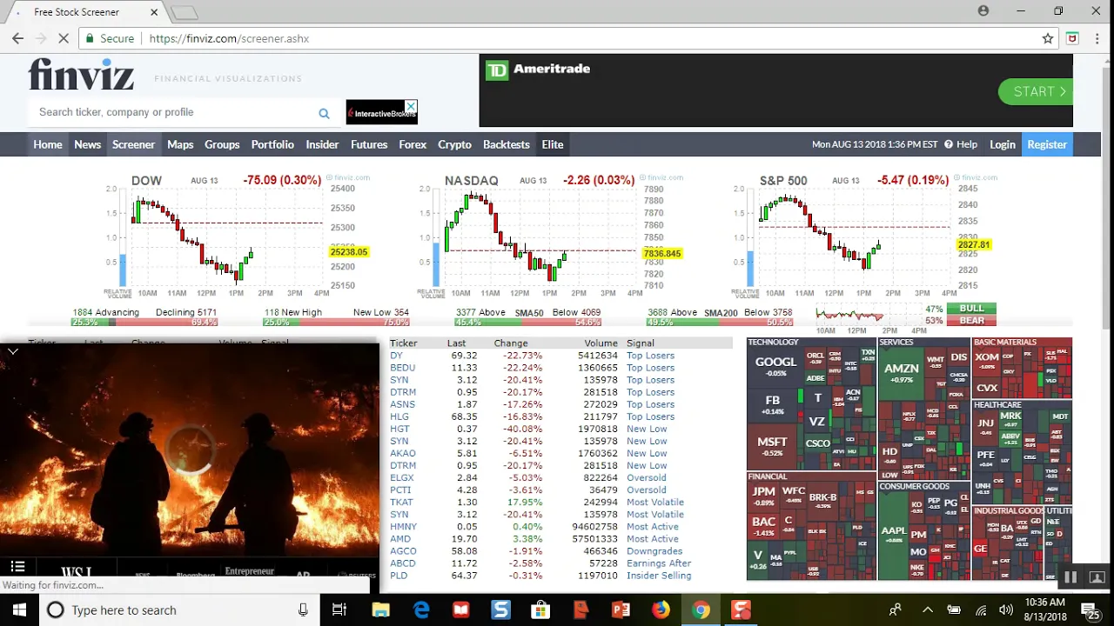This screenshot has width=1114, height=626.
Task: Open the Chrome profile avatar icon
Action: (x=983, y=11)
